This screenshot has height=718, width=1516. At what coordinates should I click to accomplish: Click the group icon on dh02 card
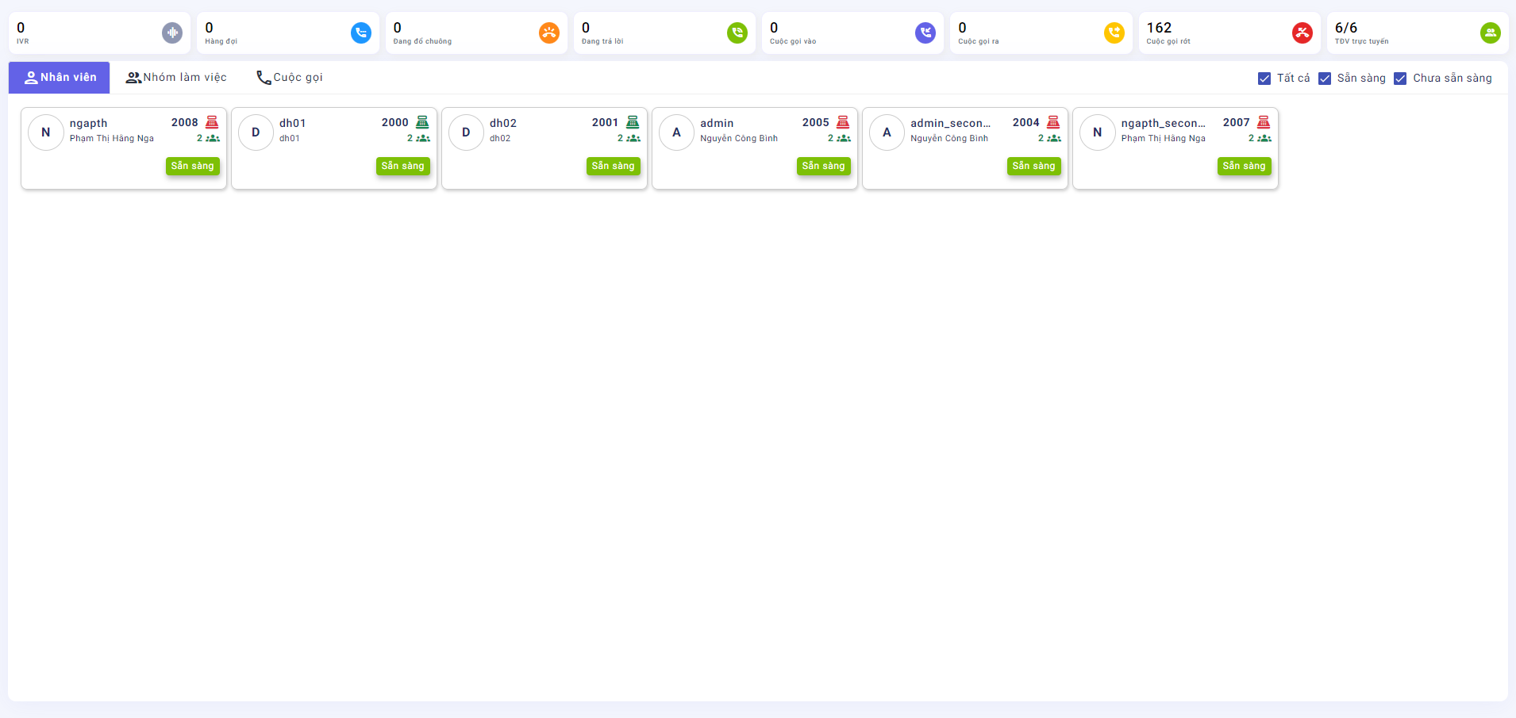(x=633, y=138)
